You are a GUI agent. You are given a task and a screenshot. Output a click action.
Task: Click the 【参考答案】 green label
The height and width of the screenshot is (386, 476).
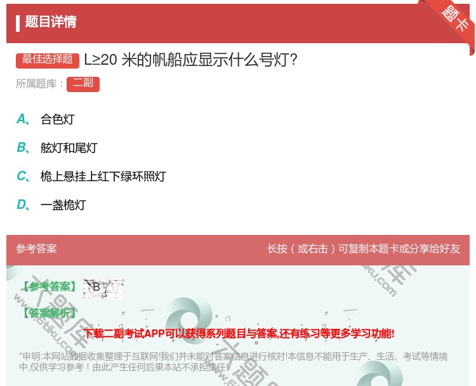pyautogui.click(x=50, y=286)
